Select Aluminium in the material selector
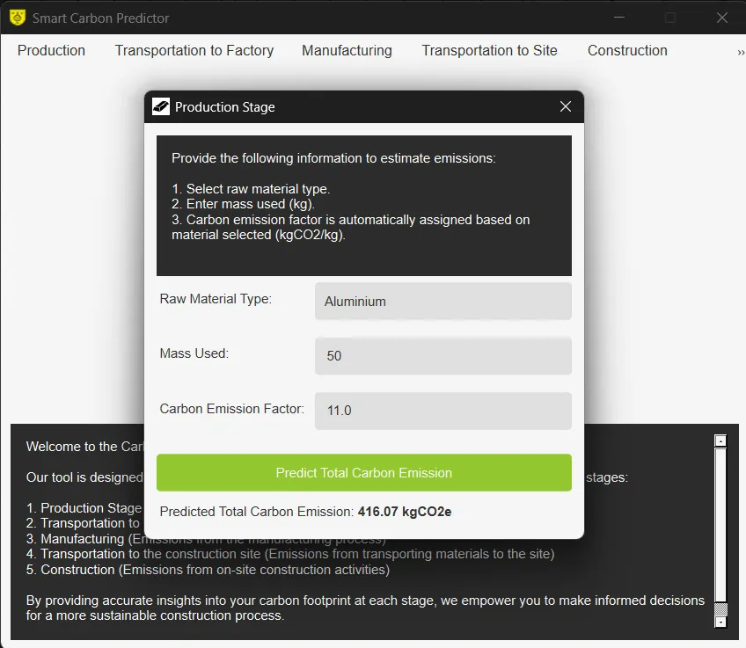This screenshot has height=648, width=746. (x=442, y=302)
